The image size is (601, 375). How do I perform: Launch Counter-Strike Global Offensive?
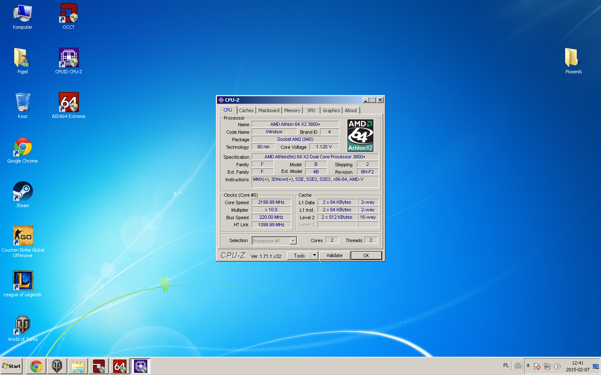(x=23, y=235)
